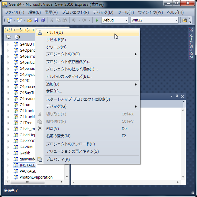
Task: Open the 編集(E) menu
Action: coord(34,12)
